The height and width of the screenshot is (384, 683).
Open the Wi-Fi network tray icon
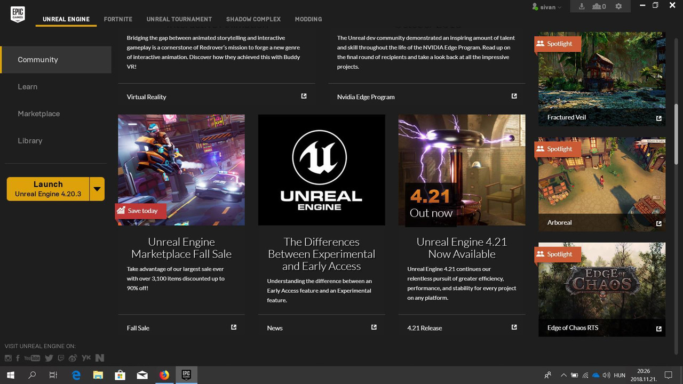click(585, 375)
